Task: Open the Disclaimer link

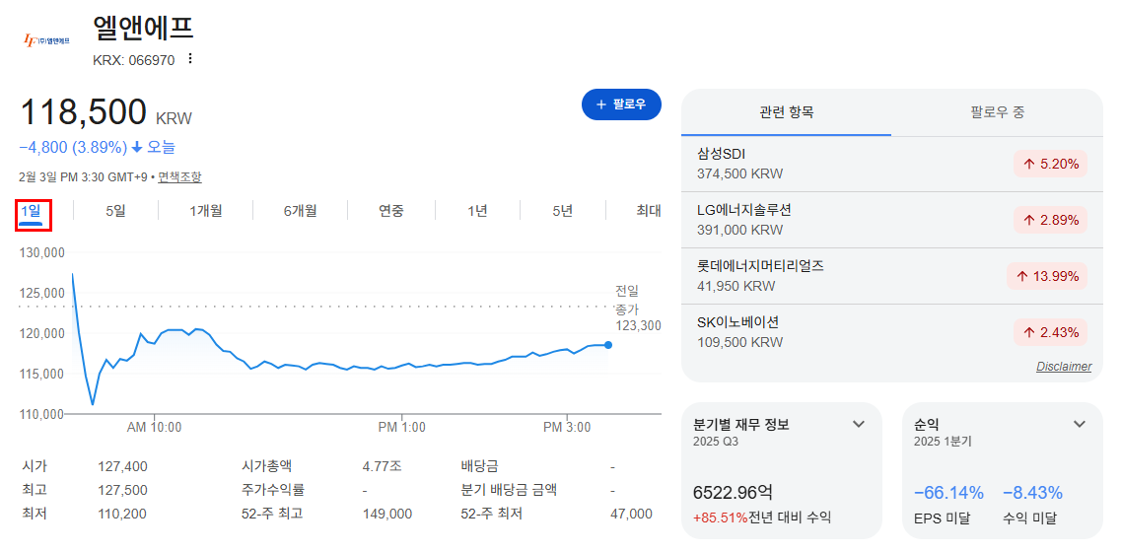Action: 1064,366
